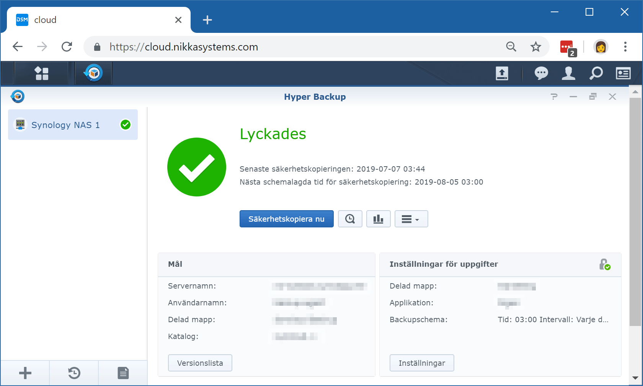
Task: Open the DSM search magnifier
Action: tap(596, 73)
